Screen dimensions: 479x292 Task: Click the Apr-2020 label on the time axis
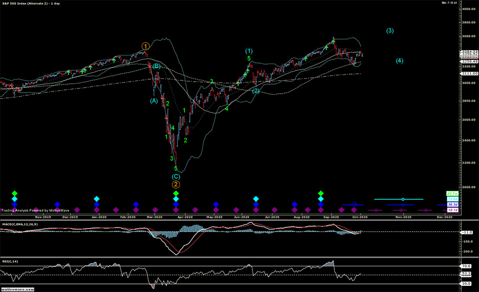point(185,216)
